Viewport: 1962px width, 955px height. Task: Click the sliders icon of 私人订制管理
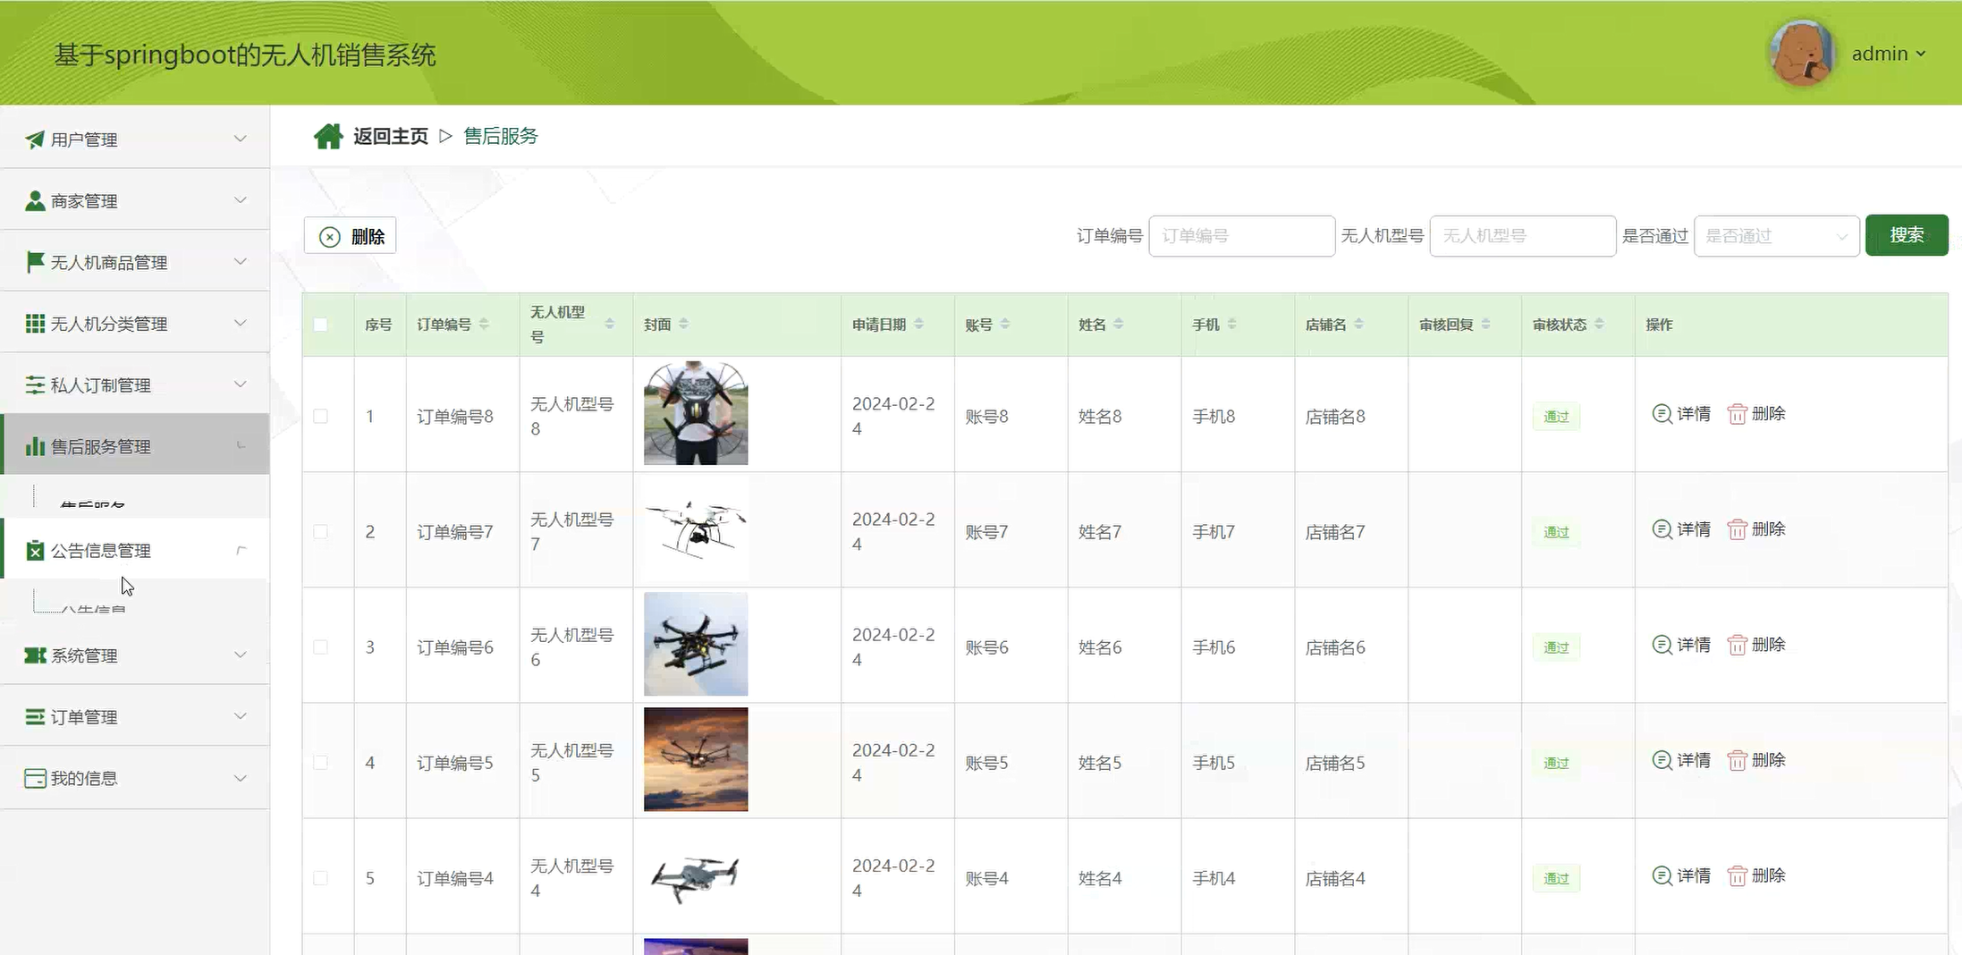[x=35, y=385]
